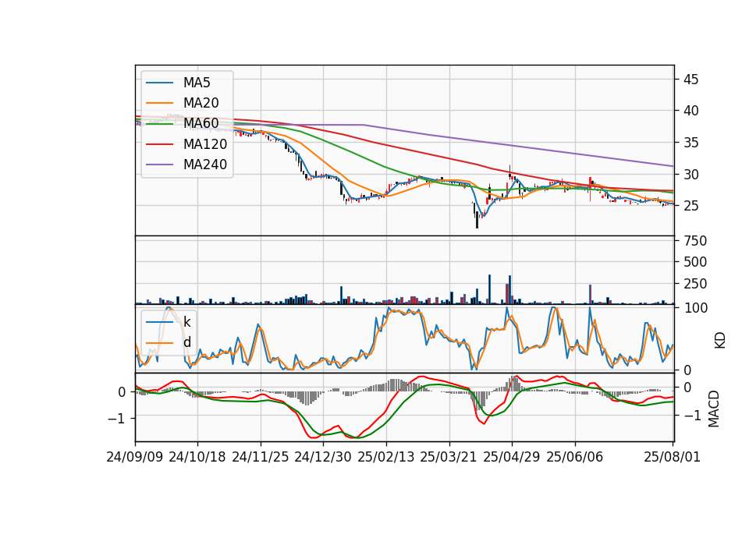Click the blue MA5 legend line sample

pyautogui.click(x=159, y=83)
